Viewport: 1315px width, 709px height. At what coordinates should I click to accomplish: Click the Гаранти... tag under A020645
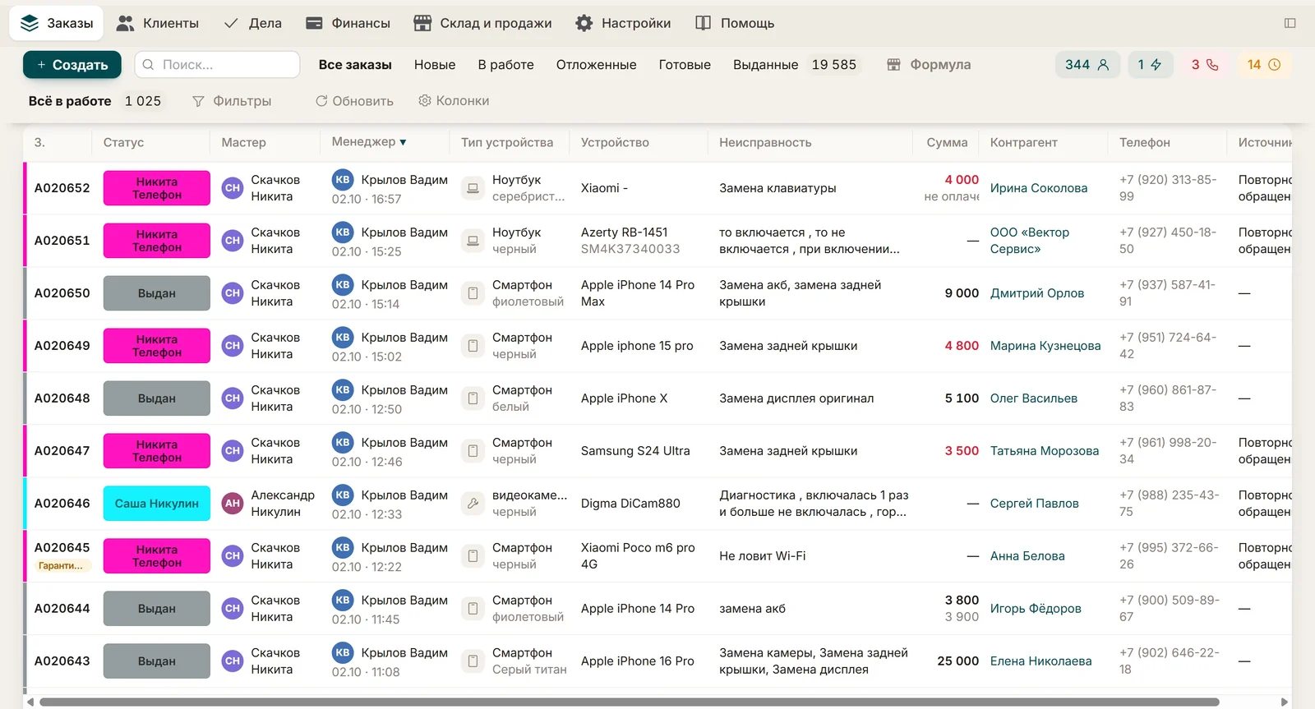point(61,566)
